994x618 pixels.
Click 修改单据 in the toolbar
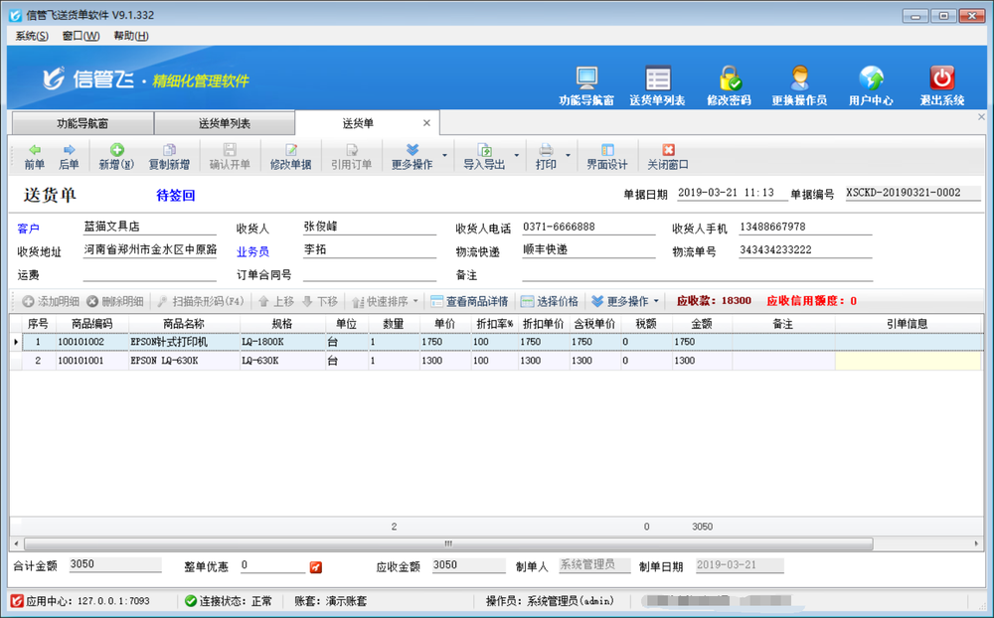point(290,157)
